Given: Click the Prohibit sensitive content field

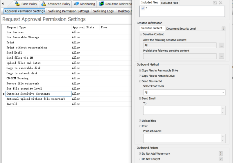Looking at the screenshot, I should 180,56.
